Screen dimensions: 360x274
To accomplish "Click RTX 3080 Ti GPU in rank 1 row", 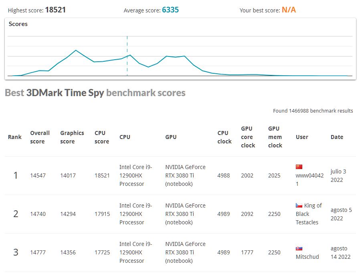I will tap(185, 175).
